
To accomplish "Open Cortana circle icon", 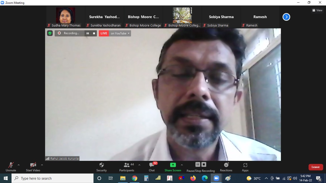I will (x=99, y=178).
